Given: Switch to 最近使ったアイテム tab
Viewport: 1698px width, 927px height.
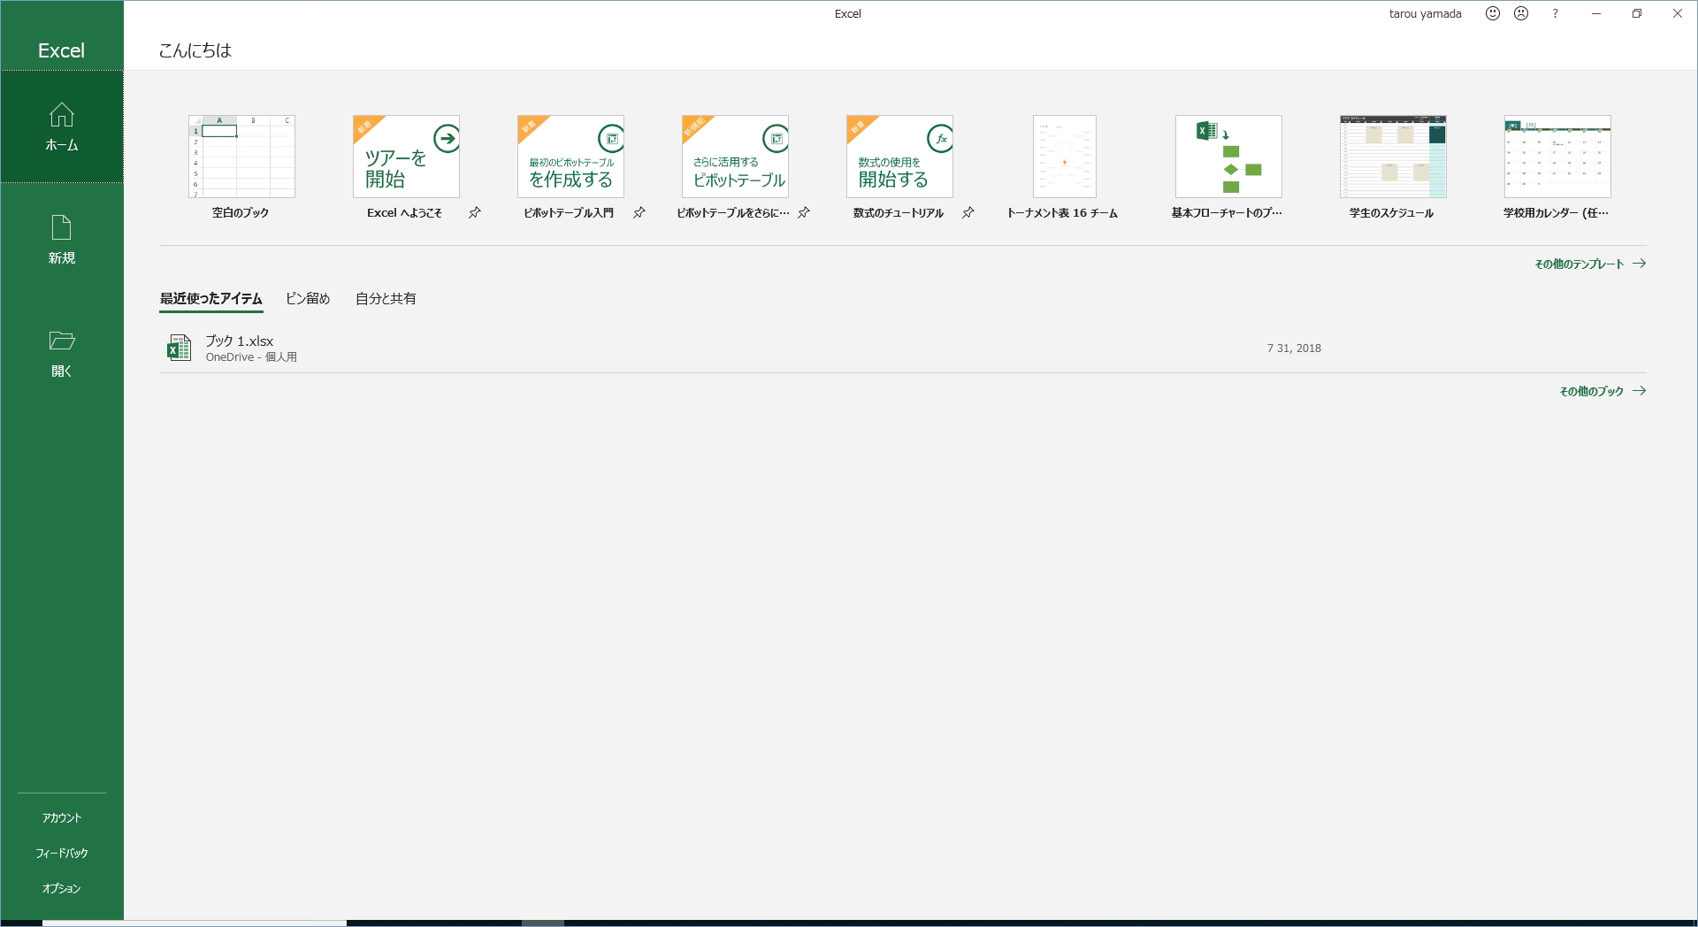Looking at the screenshot, I should (211, 299).
